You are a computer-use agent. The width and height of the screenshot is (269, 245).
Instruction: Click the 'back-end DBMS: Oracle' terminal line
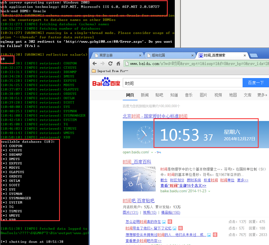[23, 11]
